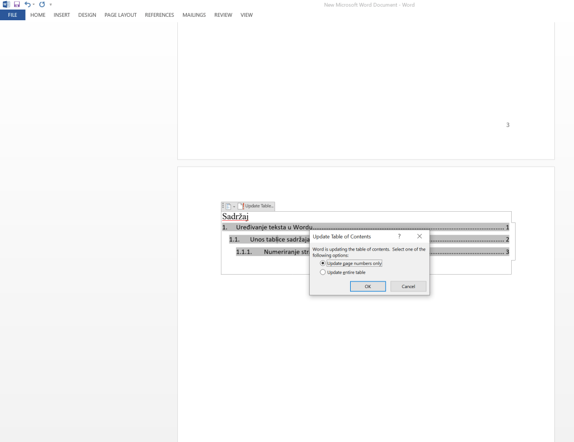Select the Update entire table option

point(323,272)
